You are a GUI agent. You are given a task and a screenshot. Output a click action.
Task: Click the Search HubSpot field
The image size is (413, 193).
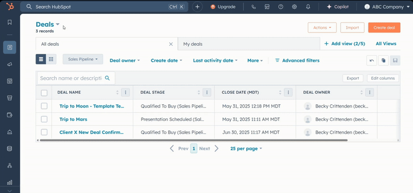click(x=104, y=7)
